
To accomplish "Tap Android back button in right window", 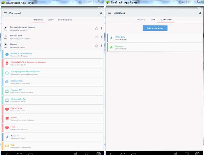I will [x=112, y=154].
